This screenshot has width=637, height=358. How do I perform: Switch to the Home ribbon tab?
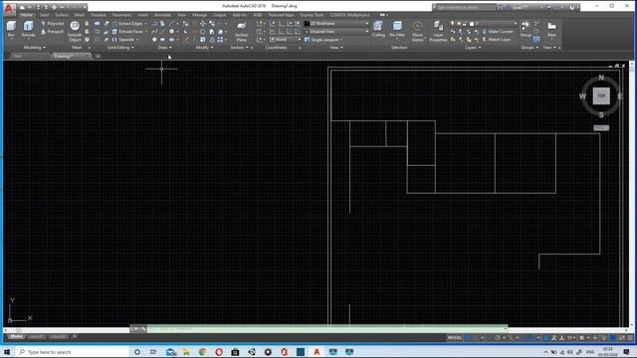[27, 15]
